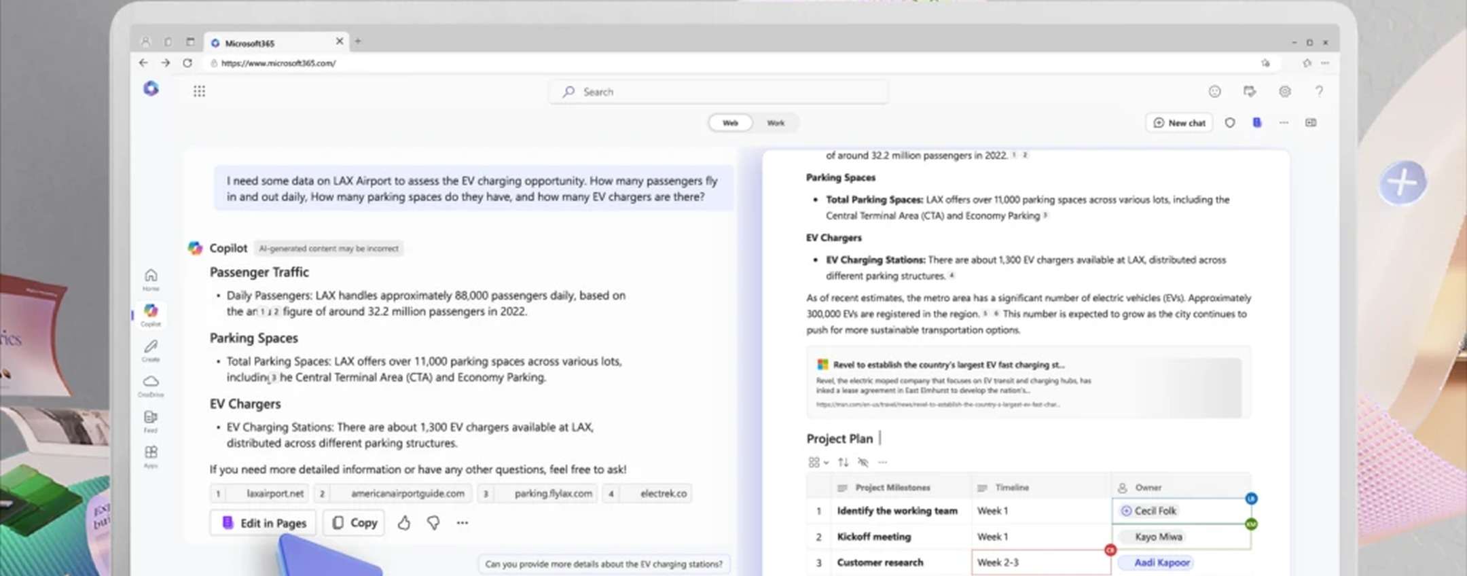
Task: Click the Owner column header
Action: (x=1180, y=488)
